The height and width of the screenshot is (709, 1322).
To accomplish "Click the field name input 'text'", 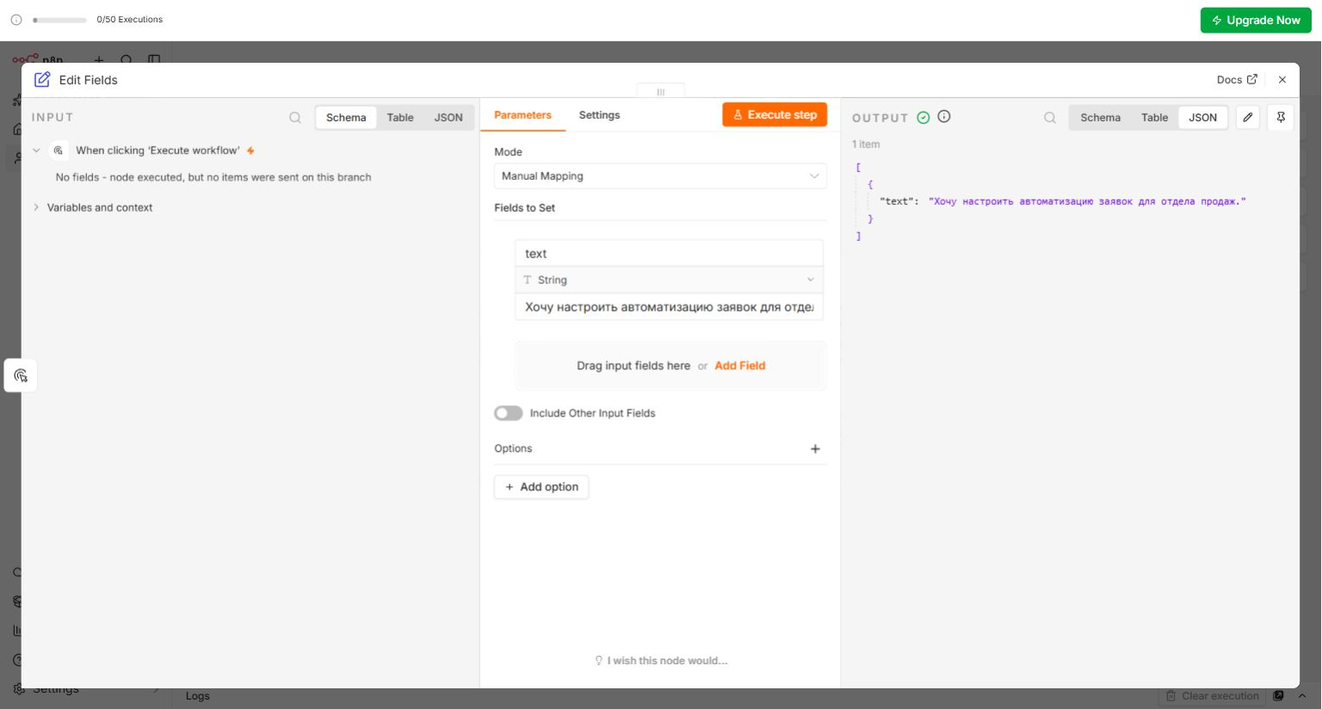I will 669,253.
